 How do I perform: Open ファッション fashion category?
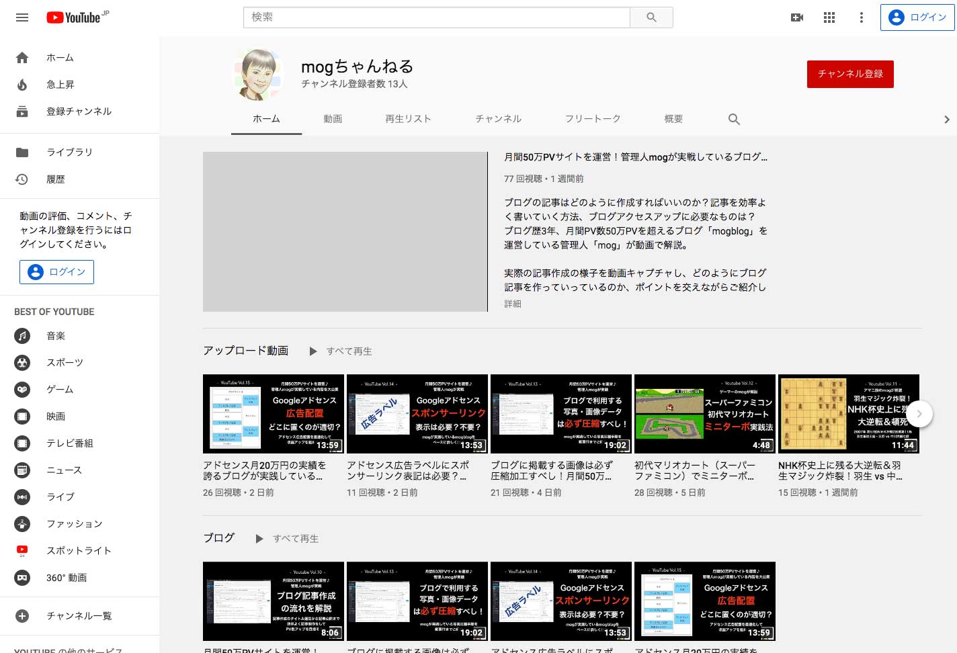click(79, 524)
